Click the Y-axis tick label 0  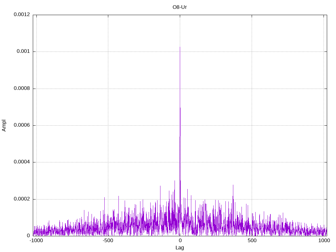pos(29,236)
